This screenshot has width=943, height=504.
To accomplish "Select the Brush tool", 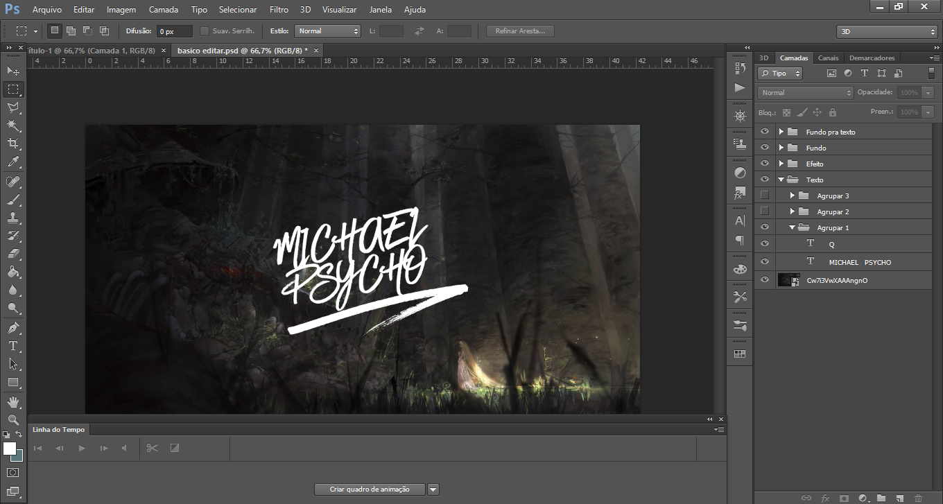I will coord(13,200).
